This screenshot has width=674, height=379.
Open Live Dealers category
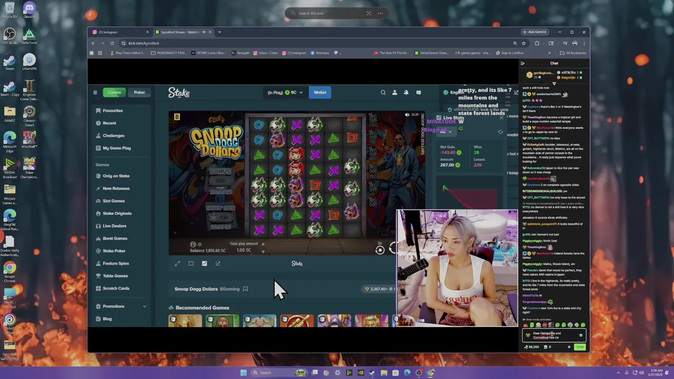click(x=111, y=226)
